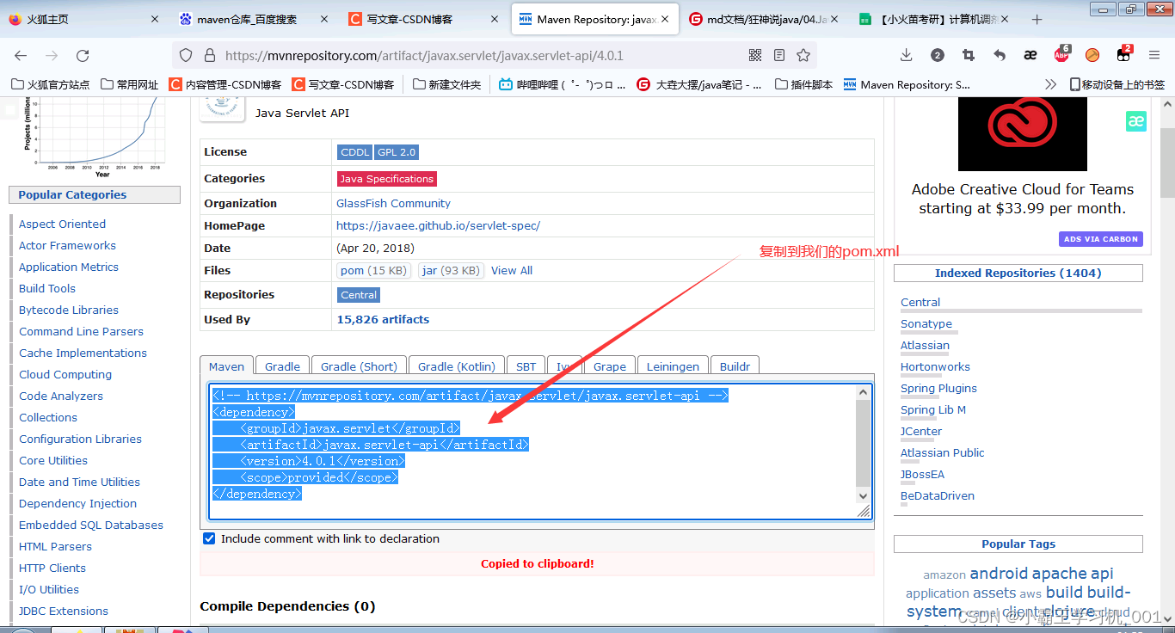Open the QR code icon in address bar
This screenshot has width=1175, height=633.
point(755,55)
